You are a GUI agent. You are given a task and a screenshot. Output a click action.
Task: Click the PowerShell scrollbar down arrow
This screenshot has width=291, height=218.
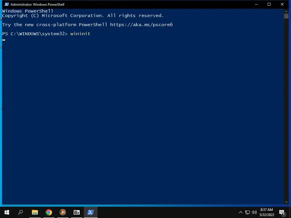(286, 202)
